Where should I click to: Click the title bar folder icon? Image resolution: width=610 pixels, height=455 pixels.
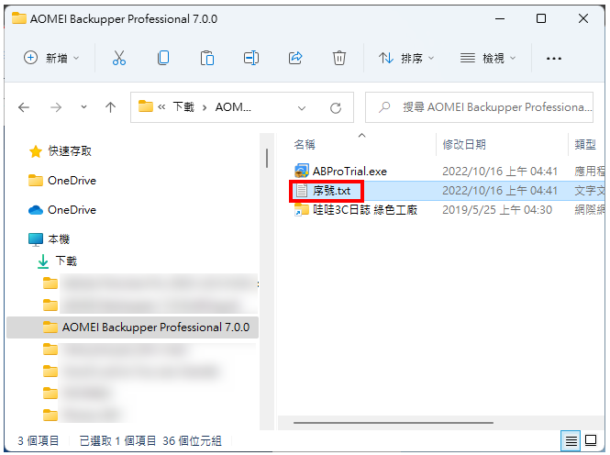coord(18,18)
